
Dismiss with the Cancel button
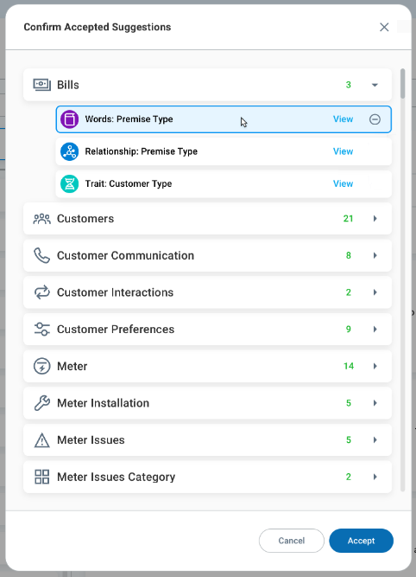click(292, 541)
